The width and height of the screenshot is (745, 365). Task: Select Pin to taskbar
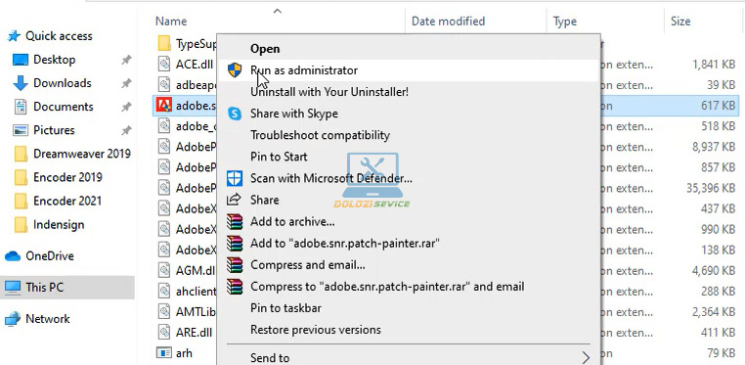[409, 308]
